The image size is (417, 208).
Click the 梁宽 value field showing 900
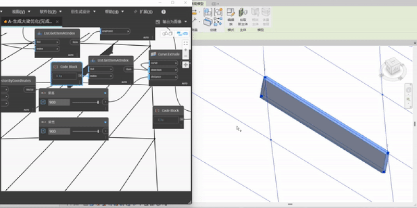click(x=59, y=132)
